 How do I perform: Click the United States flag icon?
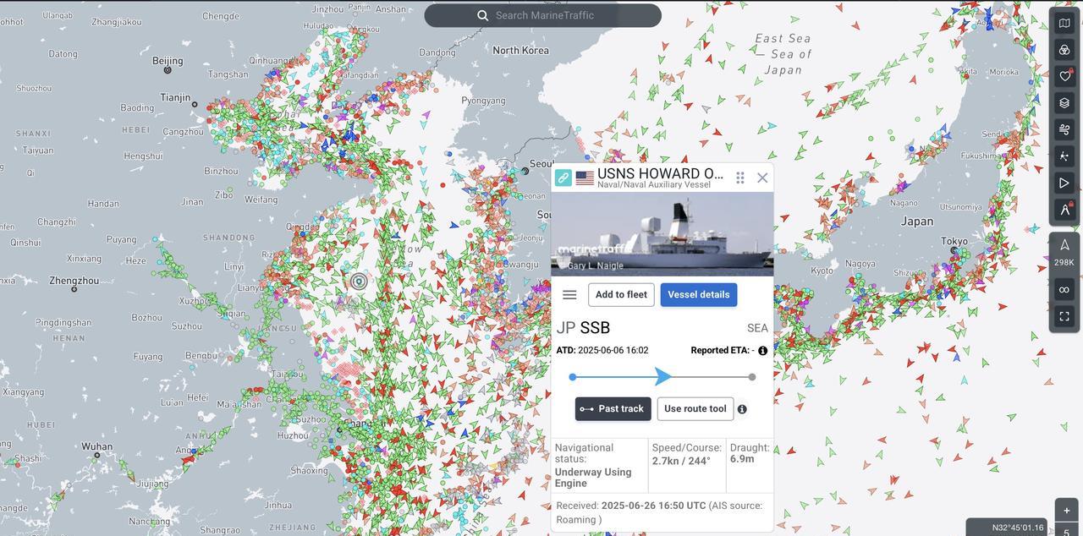585,178
